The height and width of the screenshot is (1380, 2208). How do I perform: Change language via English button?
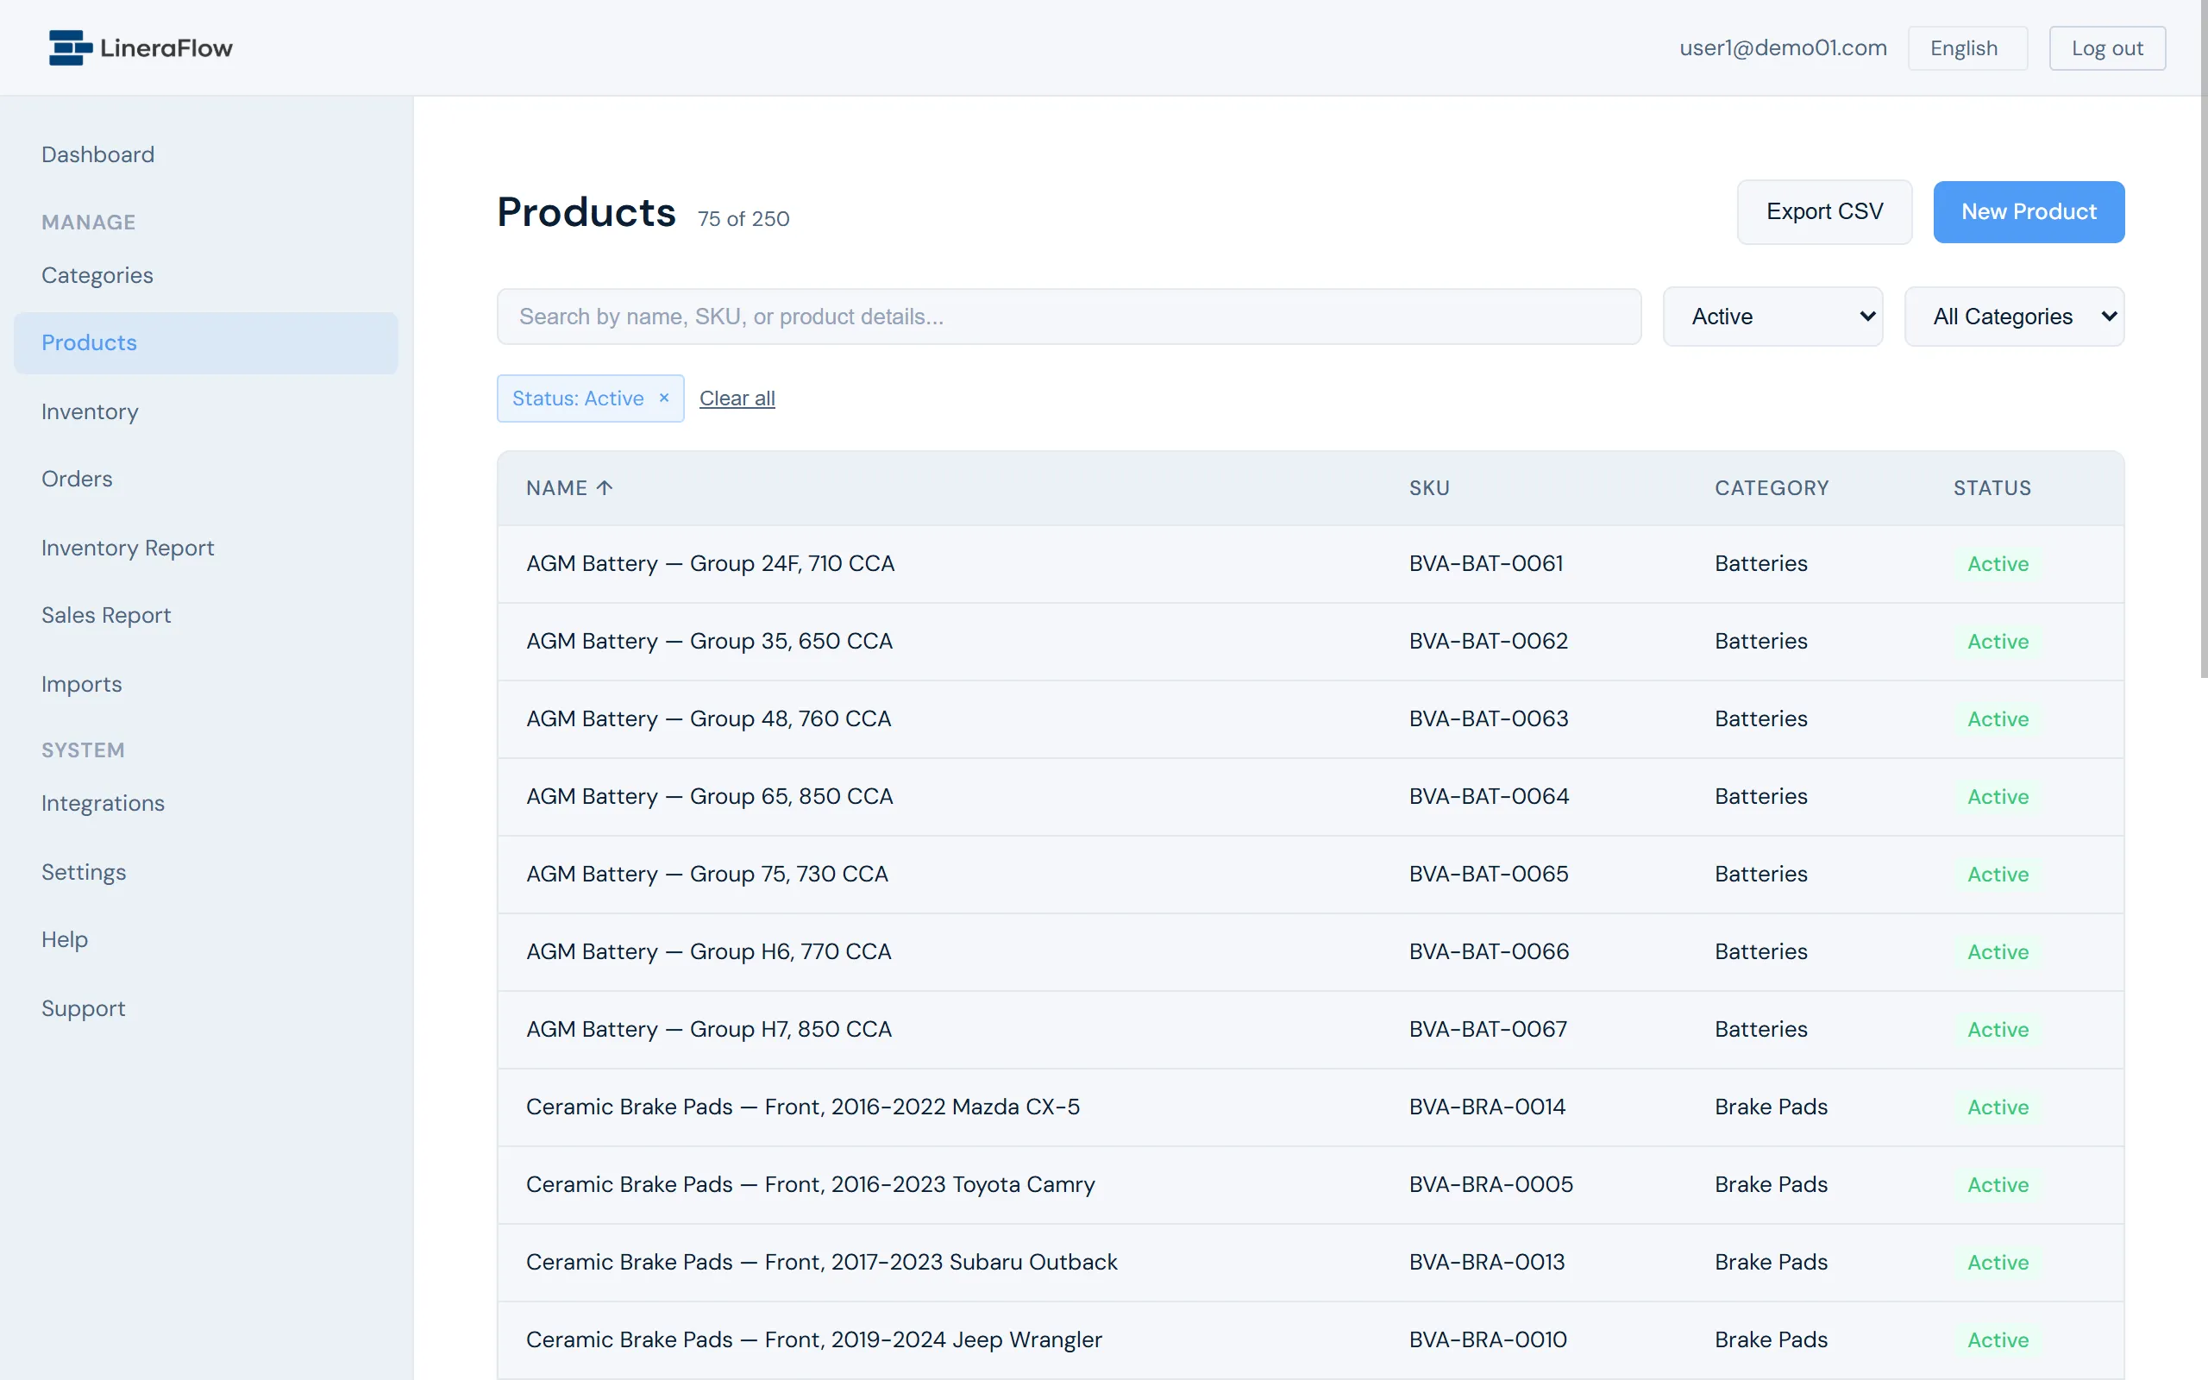(x=1967, y=48)
